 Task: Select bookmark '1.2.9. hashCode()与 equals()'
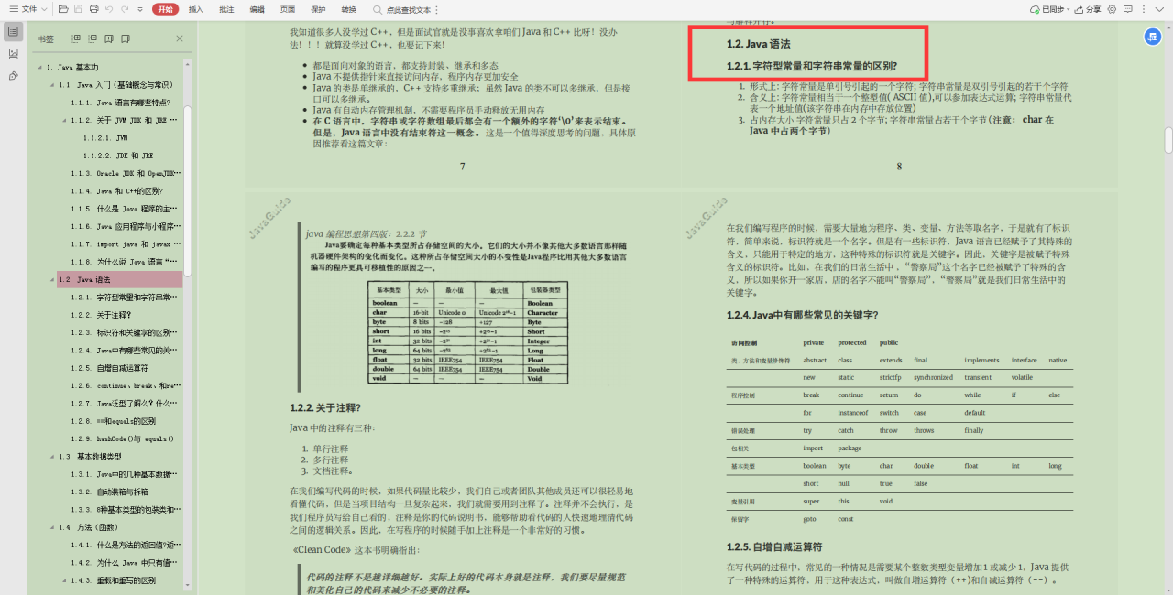122,438
